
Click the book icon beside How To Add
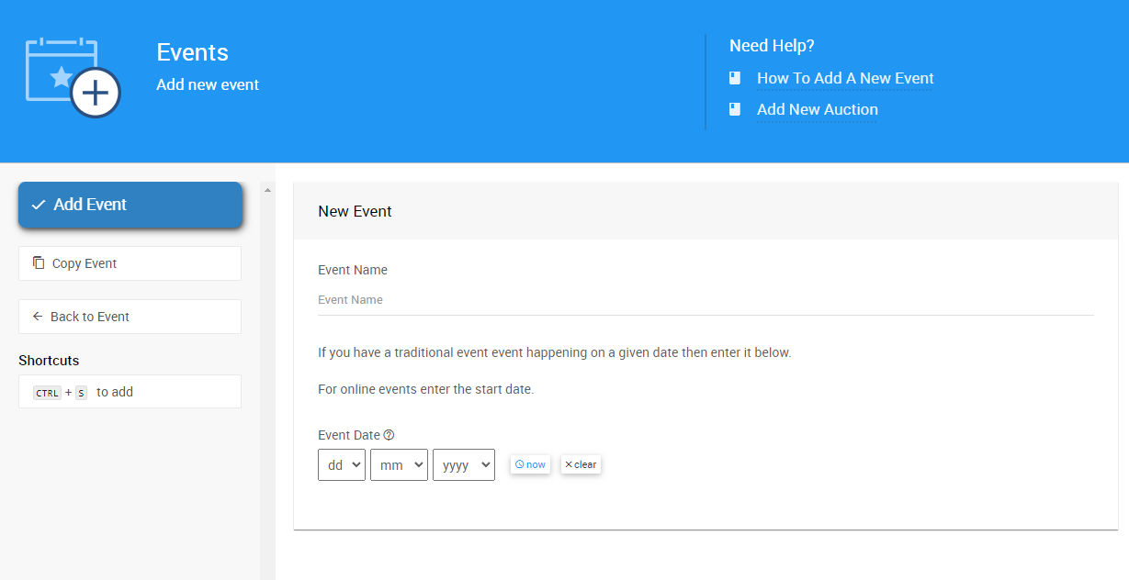point(735,79)
